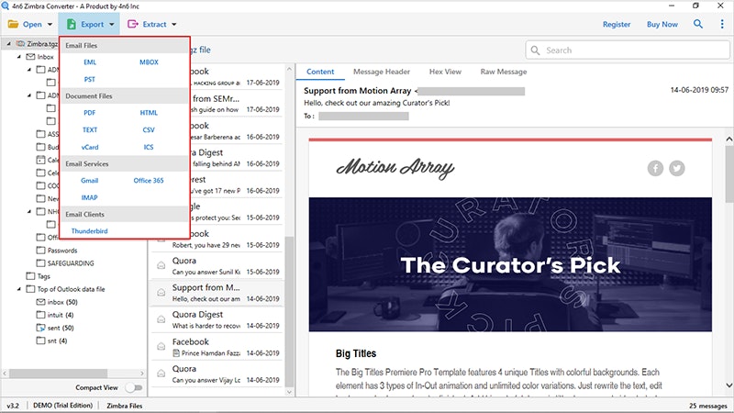The width and height of the screenshot is (734, 413).
Task: Click the Zimbra Files status label
Action: [x=125, y=406]
